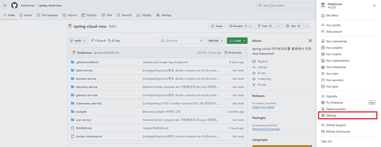Open the Actions tab
381x147 pixels.
[x=70, y=15]
